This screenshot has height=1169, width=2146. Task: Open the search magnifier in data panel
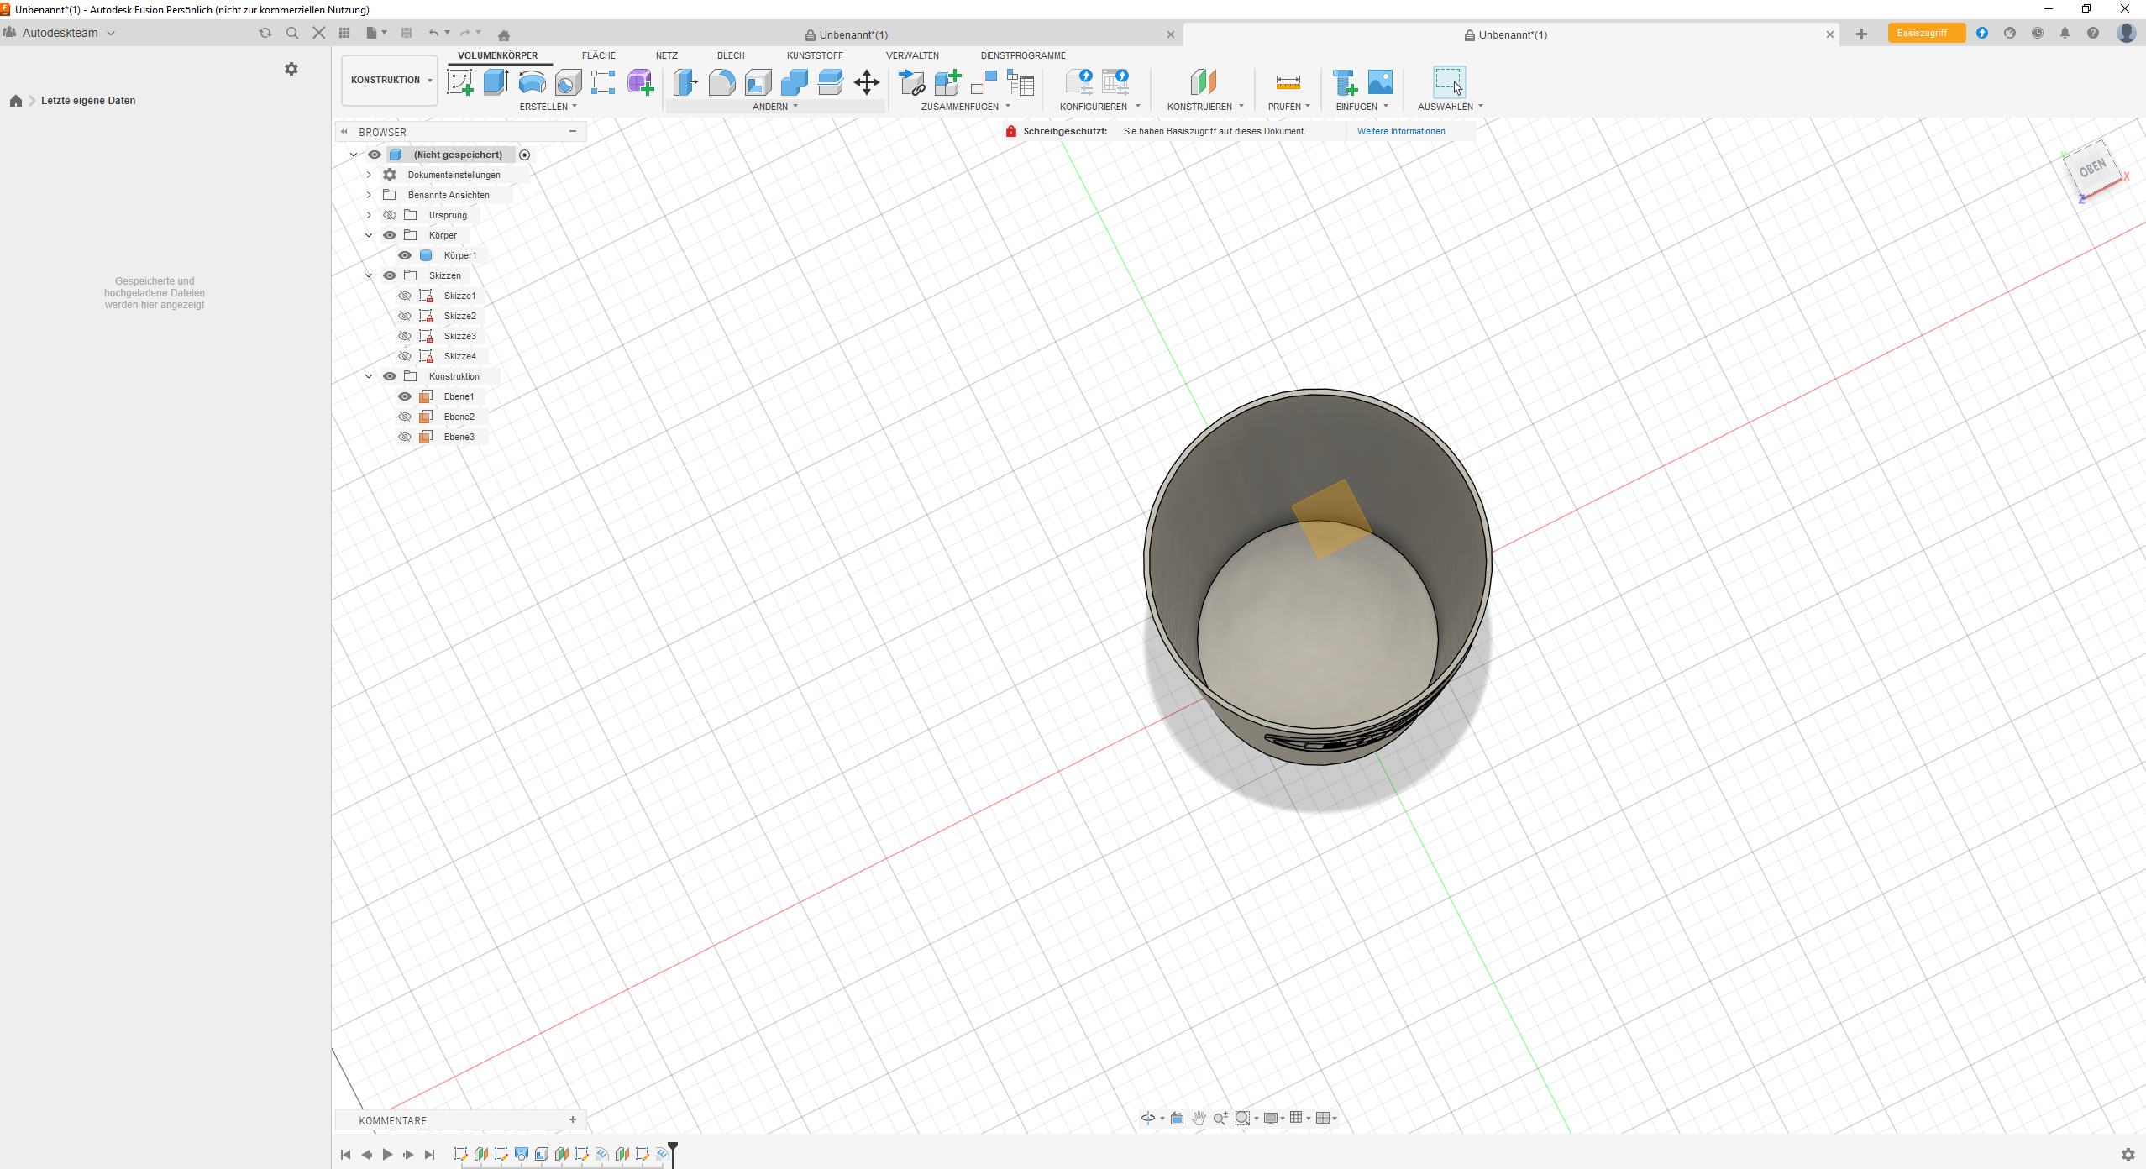292,33
